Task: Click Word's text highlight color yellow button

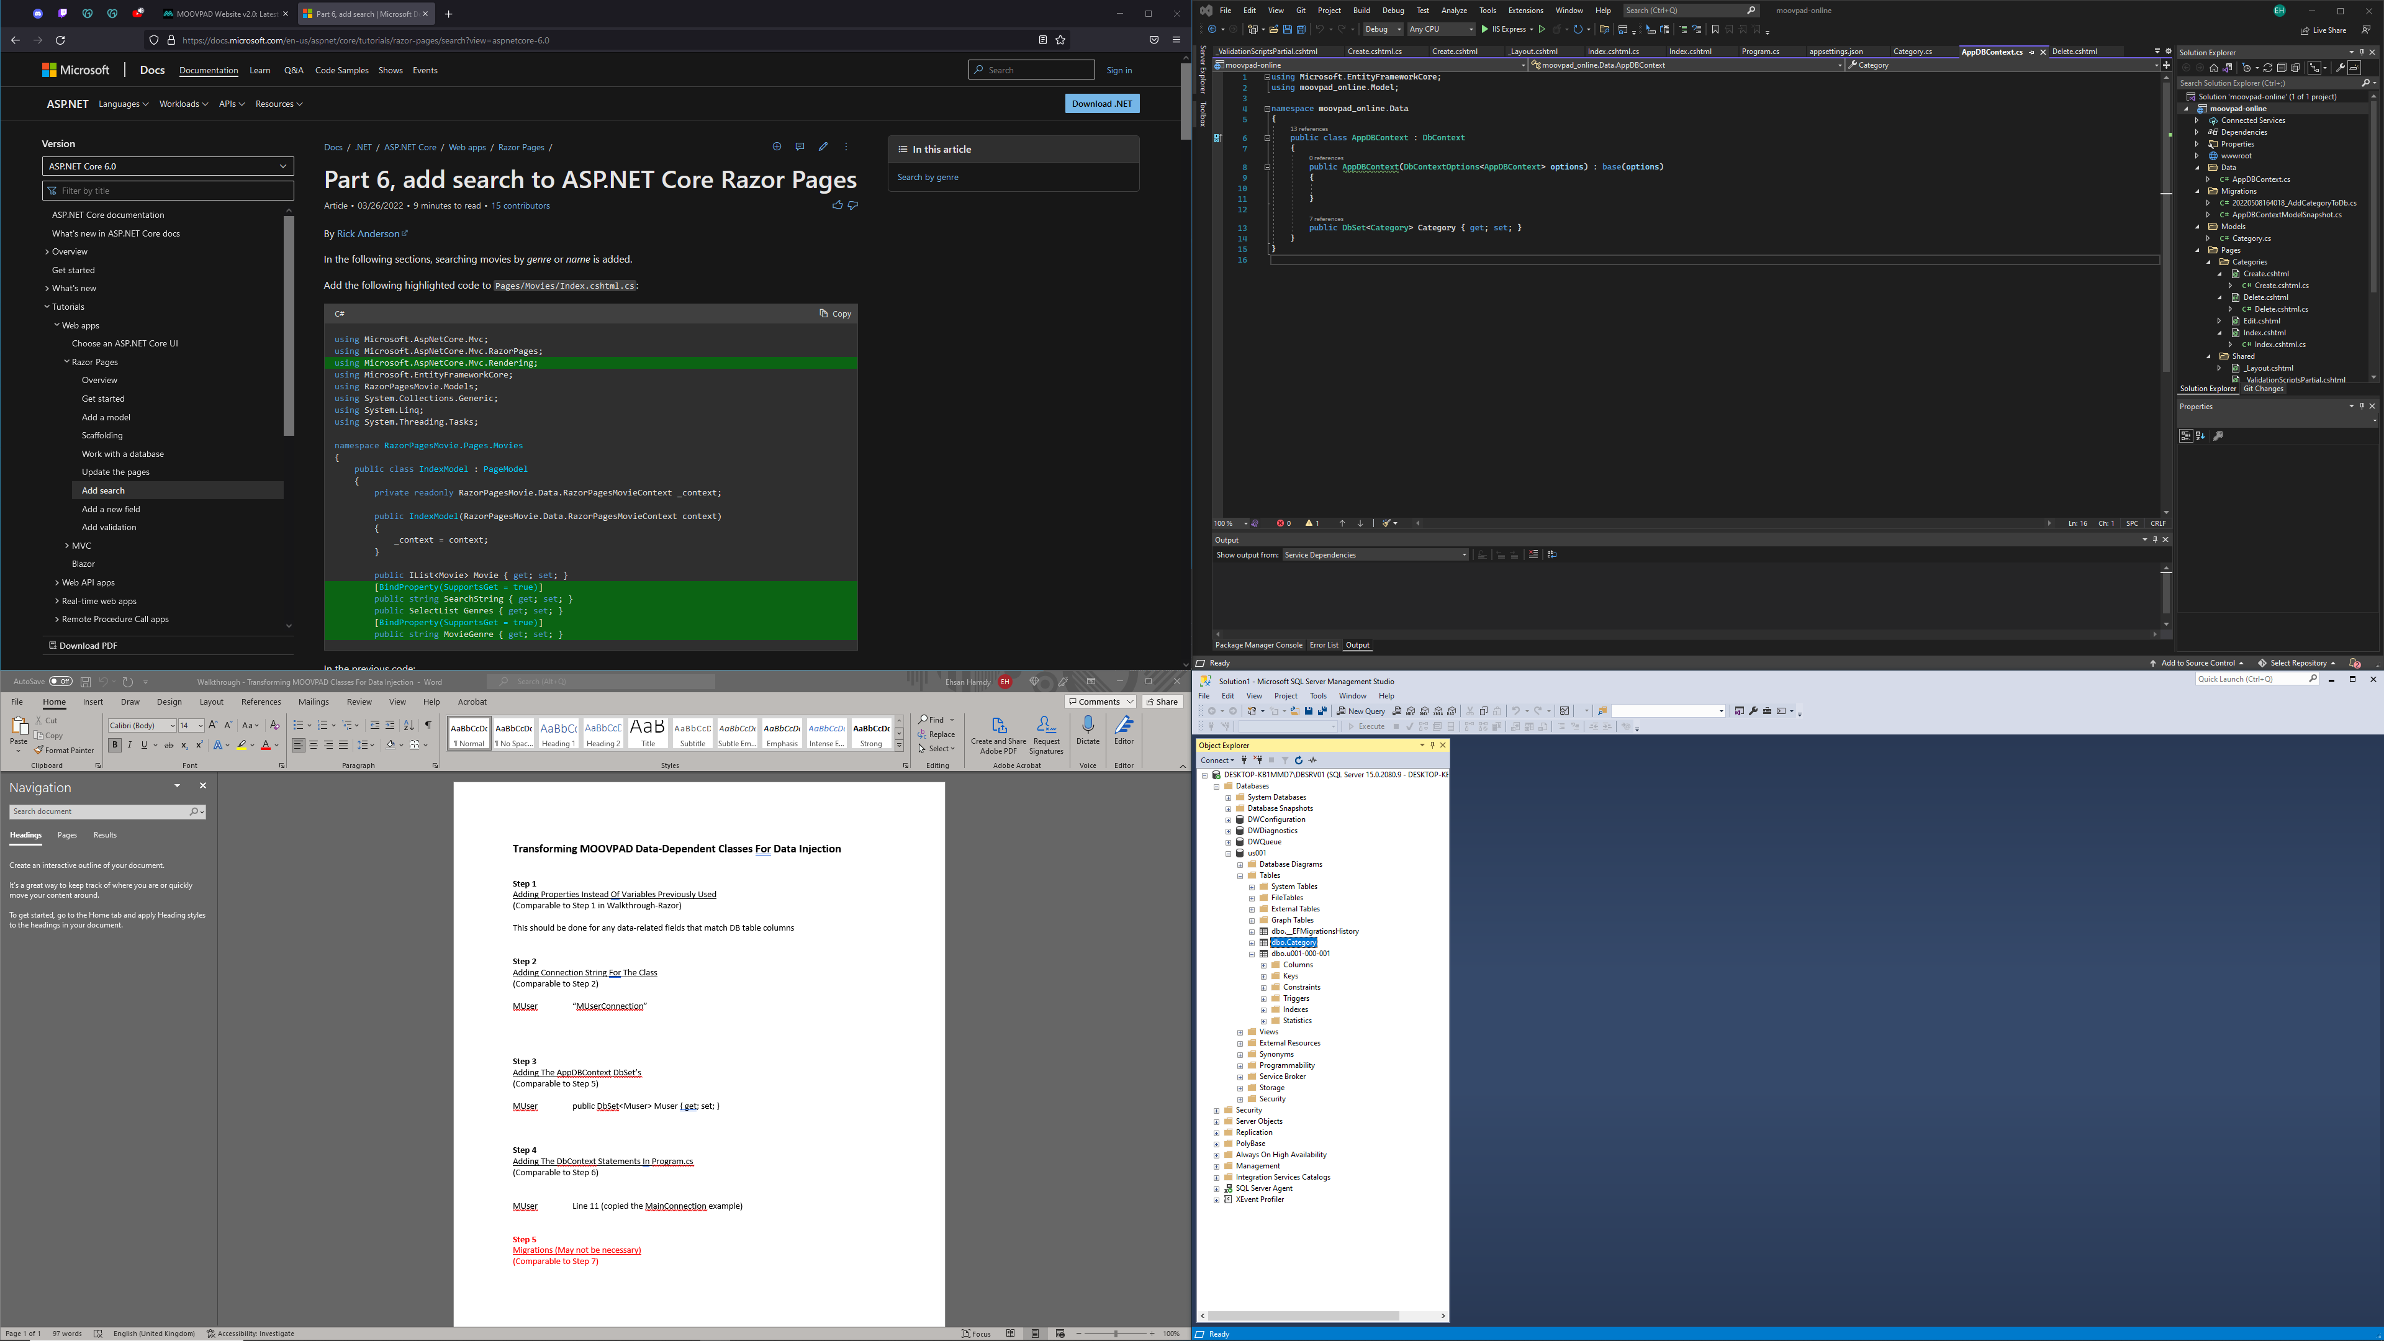Action: 242,745
